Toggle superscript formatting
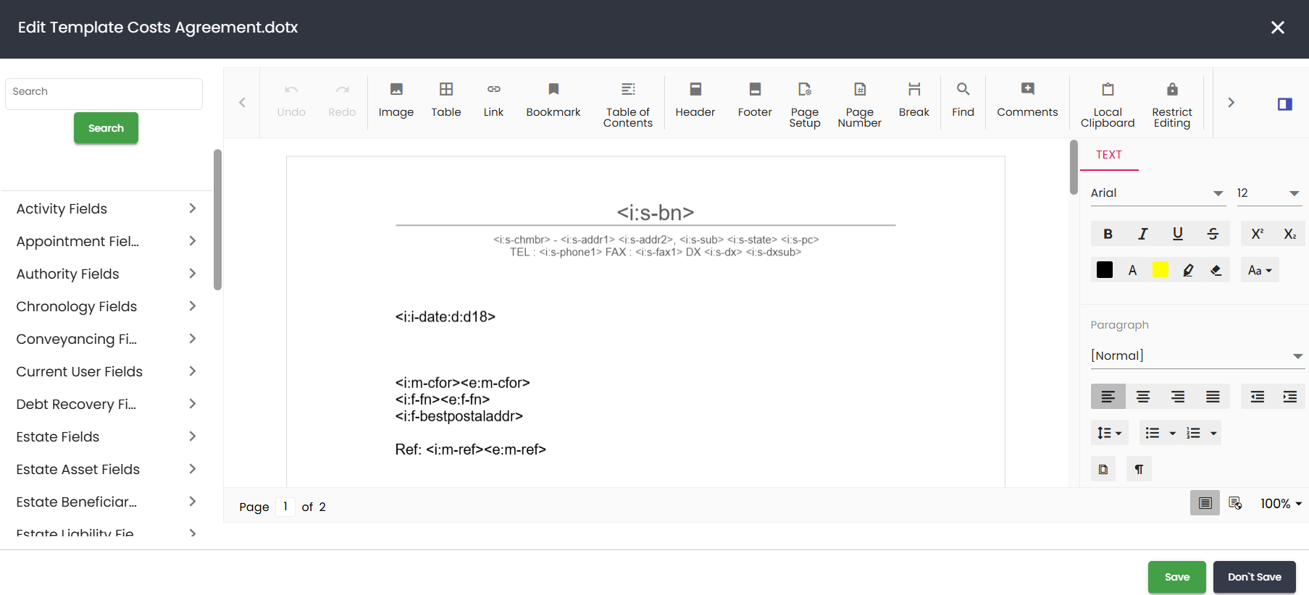 [1257, 234]
